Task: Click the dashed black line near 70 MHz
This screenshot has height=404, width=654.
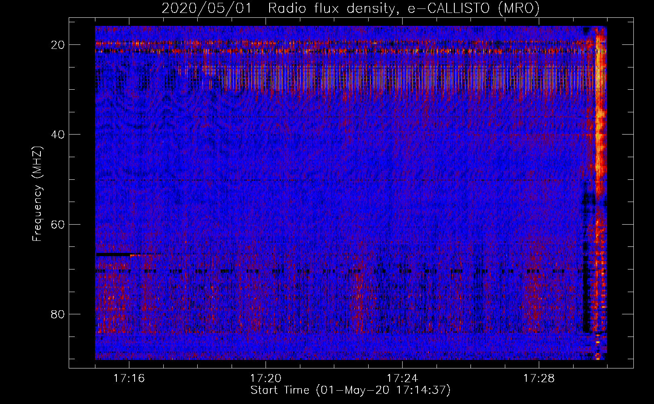Action: (x=323, y=271)
